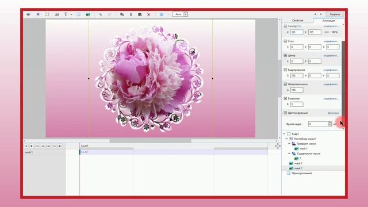
Task: Click the button-object icon before Text tool
Action: (x=56, y=14)
